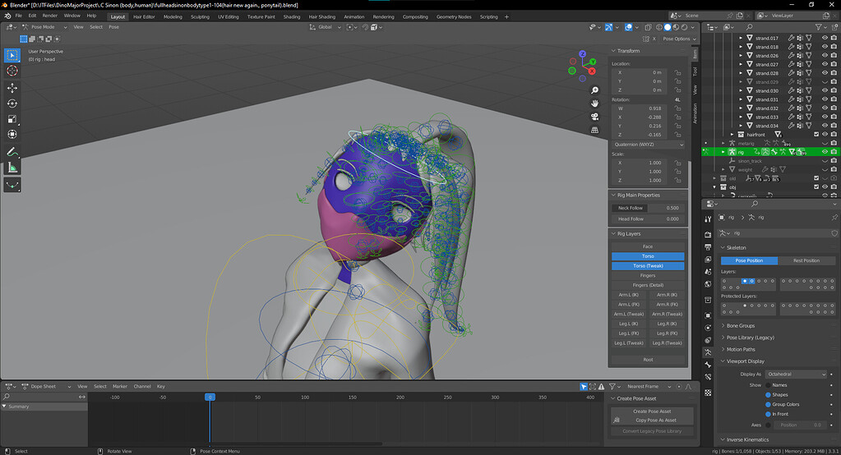The image size is (841, 455).
Task: Select the Breakdowner pose tool
Action: click(x=12, y=186)
